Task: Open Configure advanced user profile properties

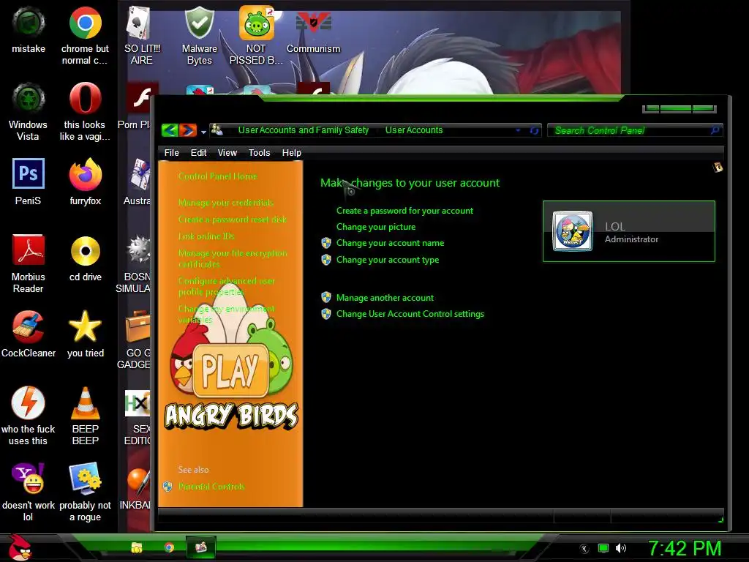Action: (x=227, y=286)
